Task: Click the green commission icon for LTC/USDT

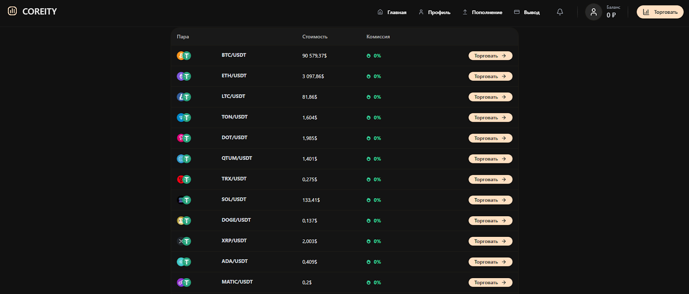Action: pyautogui.click(x=369, y=97)
